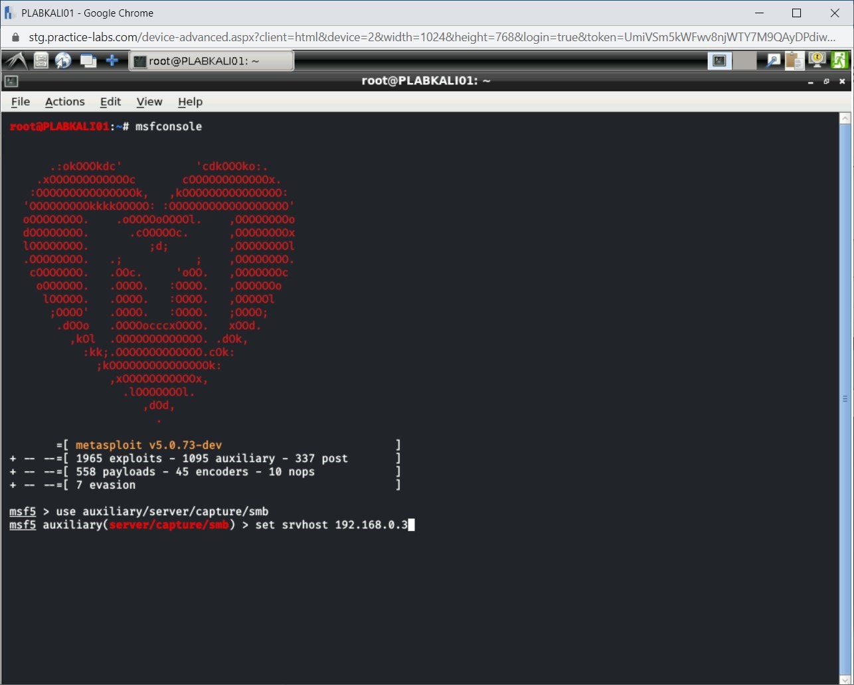Click the window stack icon on the panel
The width and height of the screenshot is (854, 685).
coord(88,60)
